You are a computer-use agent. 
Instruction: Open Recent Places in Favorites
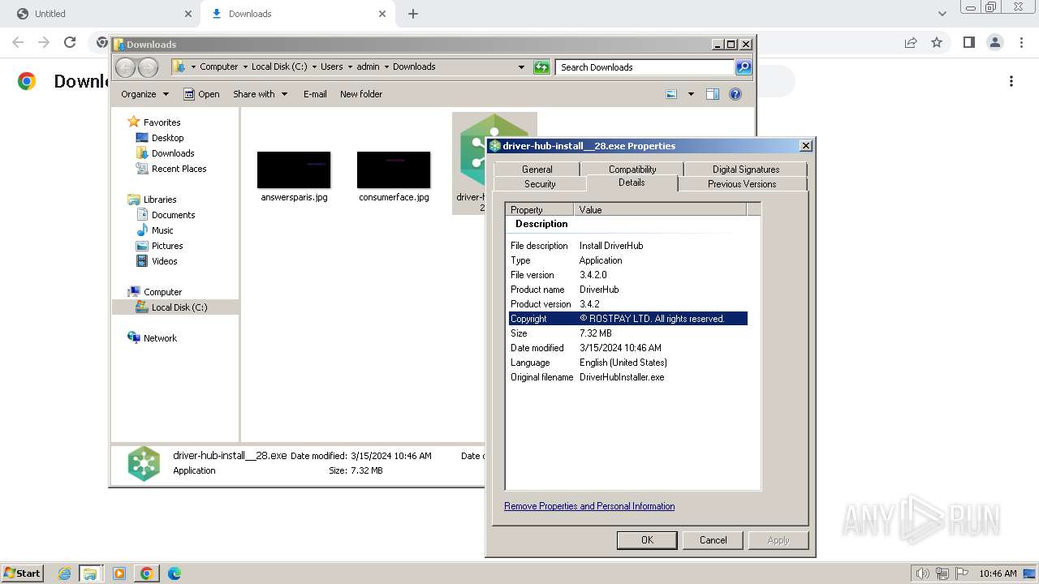pos(179,169)
